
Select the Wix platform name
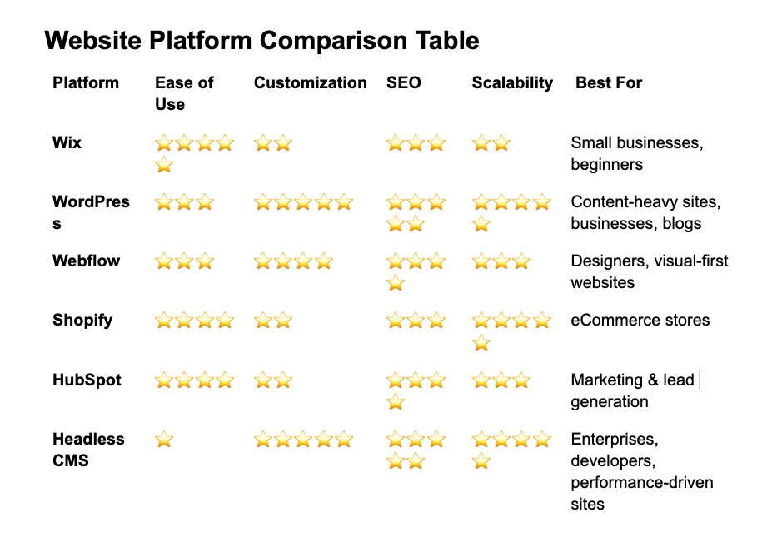coord(67,142)
